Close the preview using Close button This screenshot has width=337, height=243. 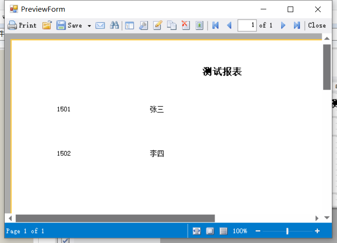click(x=317, y=25)
